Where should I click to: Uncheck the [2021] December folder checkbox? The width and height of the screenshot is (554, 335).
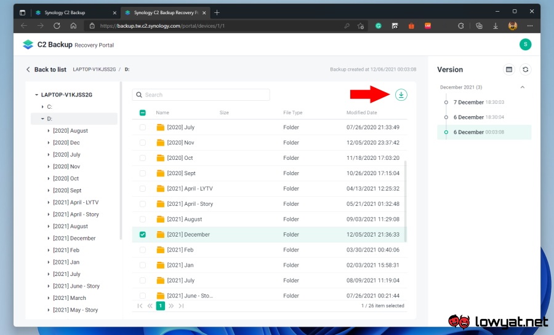[x=143, y=234]
